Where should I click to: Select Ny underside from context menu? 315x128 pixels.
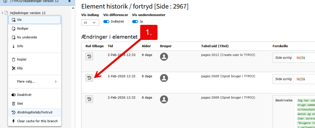point(27,37)
